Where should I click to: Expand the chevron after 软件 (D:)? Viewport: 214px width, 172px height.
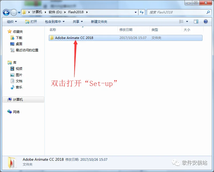pos(65,12)
